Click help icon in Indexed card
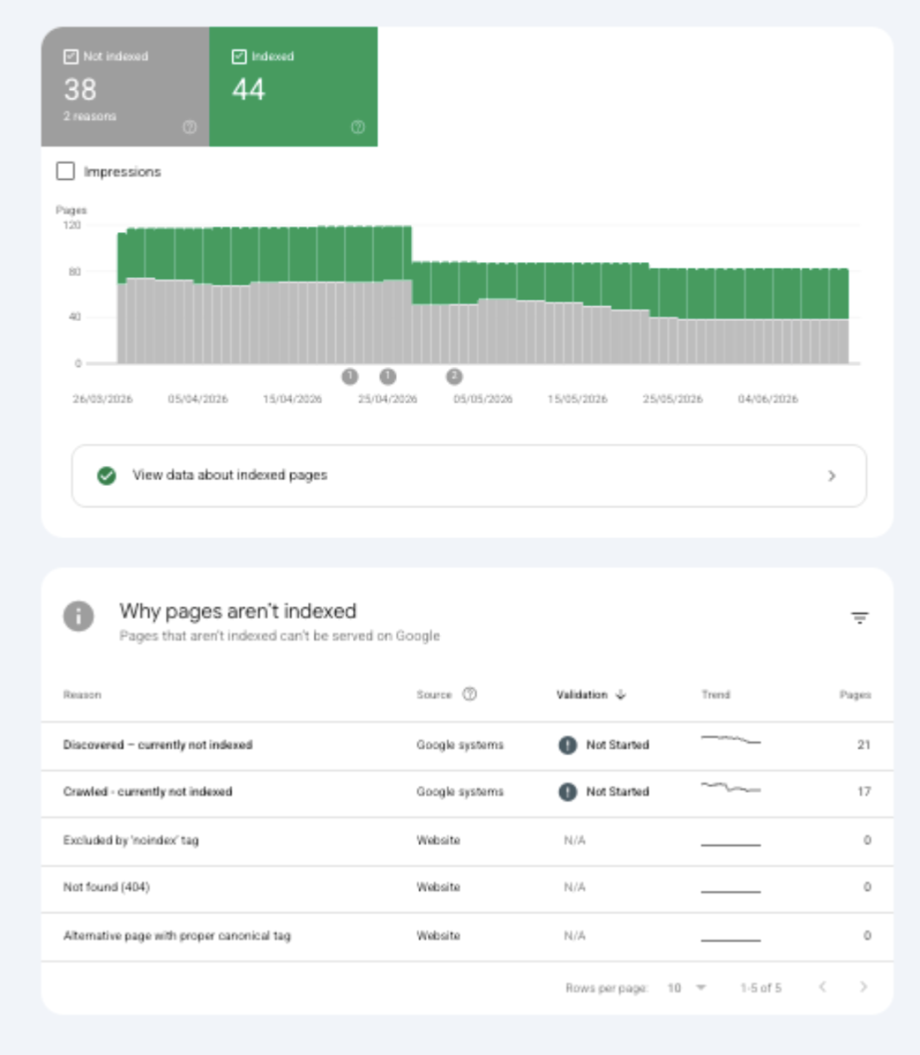 (x=358, y=127)
